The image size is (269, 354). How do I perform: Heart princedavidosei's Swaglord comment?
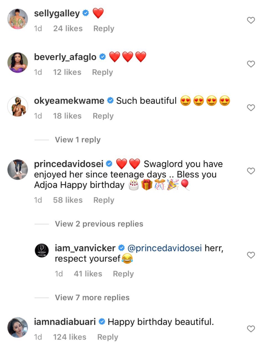(251, 171)
